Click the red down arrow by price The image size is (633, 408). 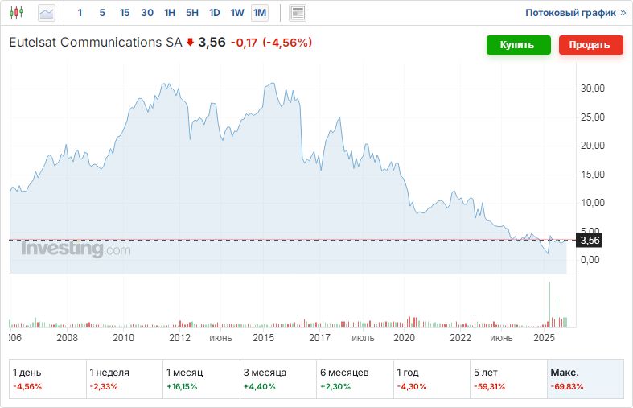click(x=190, y=43)
